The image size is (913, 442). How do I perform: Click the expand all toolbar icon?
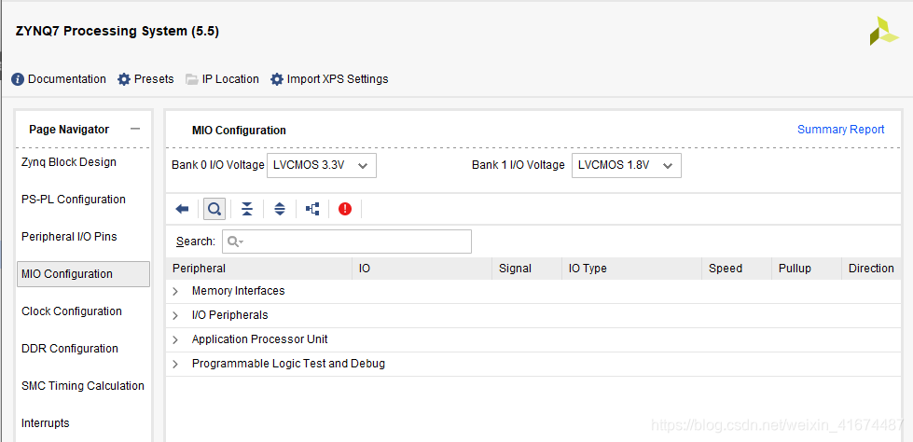tap(280, 209)
